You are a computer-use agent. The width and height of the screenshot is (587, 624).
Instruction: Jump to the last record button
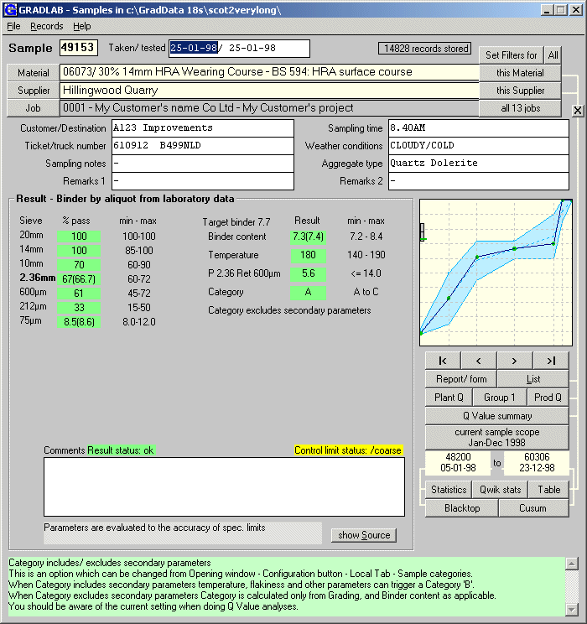(551, 360)
